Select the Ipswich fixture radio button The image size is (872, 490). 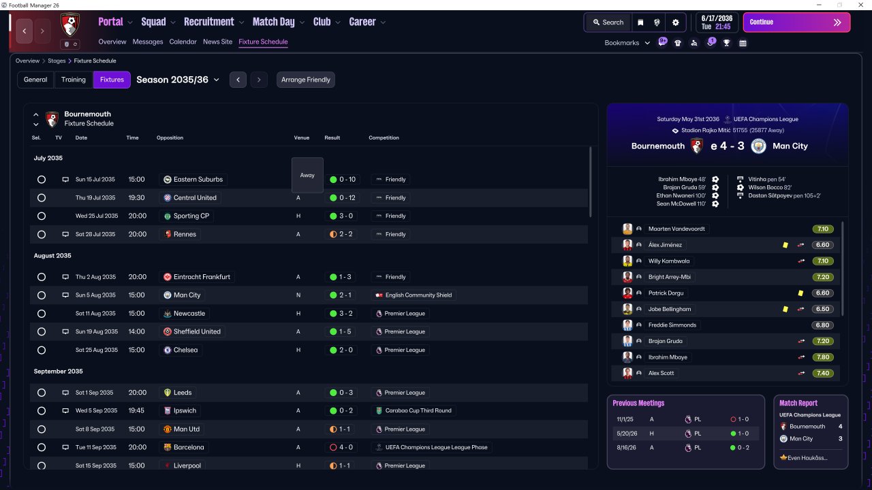pyautogui.click(x=42, y=411)
